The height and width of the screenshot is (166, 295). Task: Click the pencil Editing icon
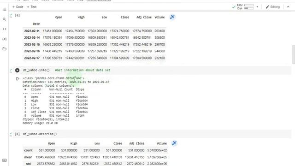click(x=267, y=7)
